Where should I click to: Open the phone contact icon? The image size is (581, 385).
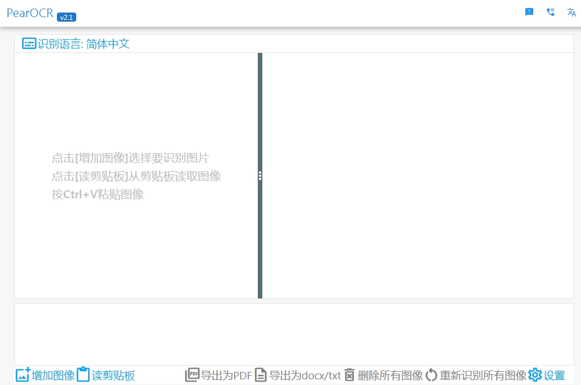(550, 12)
